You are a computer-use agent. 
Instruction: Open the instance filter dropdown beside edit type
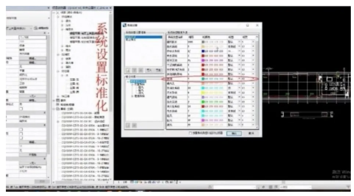click(x=30, y=28)
